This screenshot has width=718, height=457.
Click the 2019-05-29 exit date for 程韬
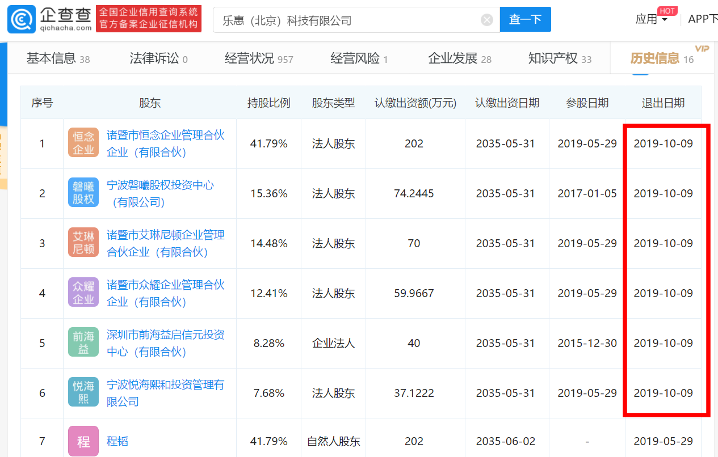point(663,441)
